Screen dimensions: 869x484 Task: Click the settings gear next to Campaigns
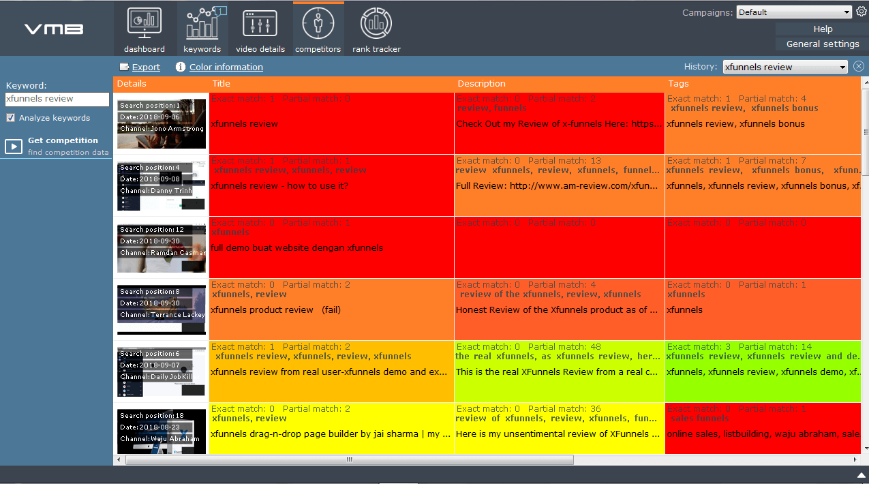click(861, 12)
